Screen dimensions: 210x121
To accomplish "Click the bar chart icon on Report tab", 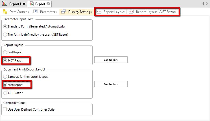I will pos(31,4).
